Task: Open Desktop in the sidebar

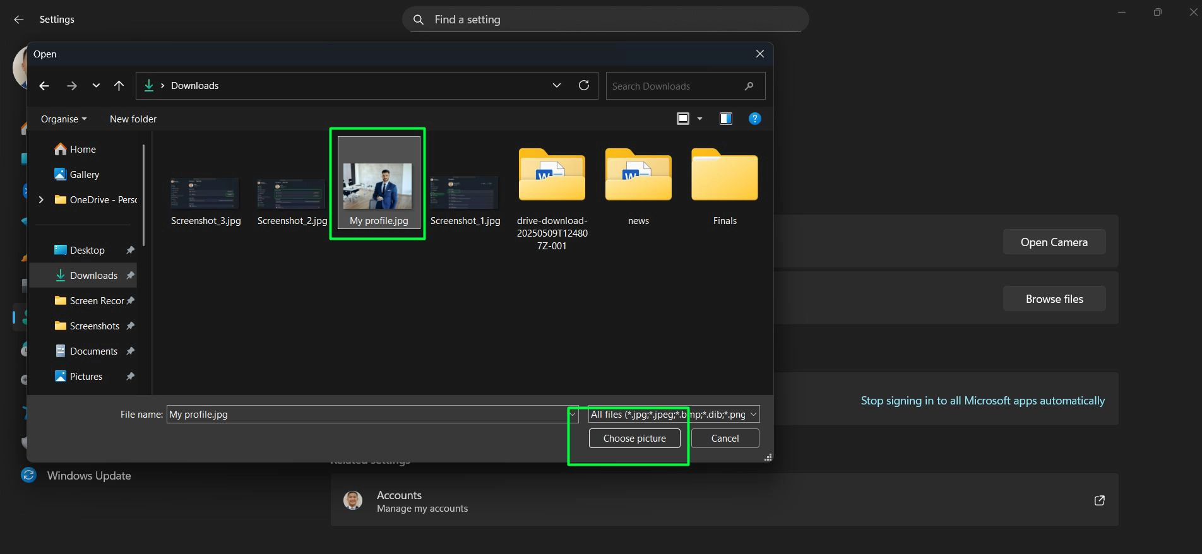Action: pyautogui.click(x=83, y=250)
